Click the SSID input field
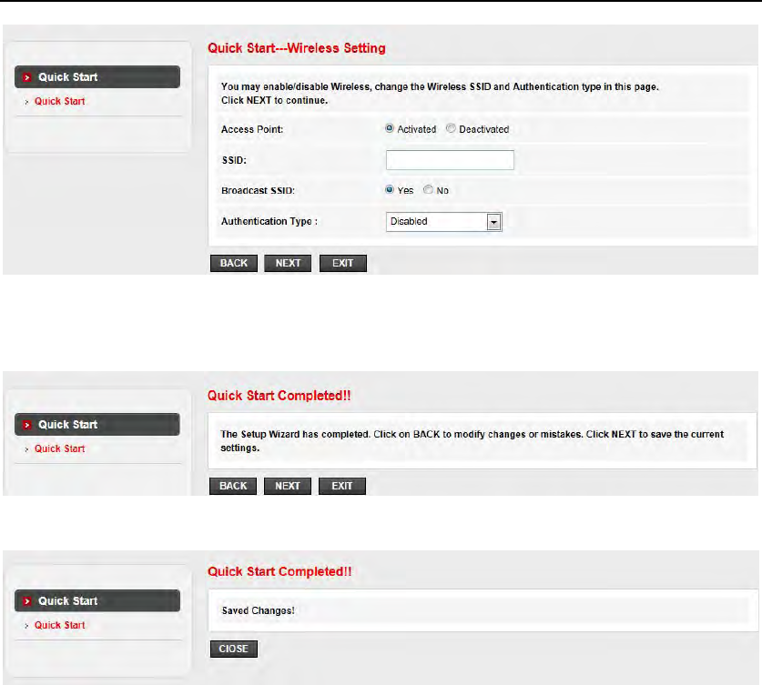The width and height of the screenshot is (762, 685). [x=450, y=160]
